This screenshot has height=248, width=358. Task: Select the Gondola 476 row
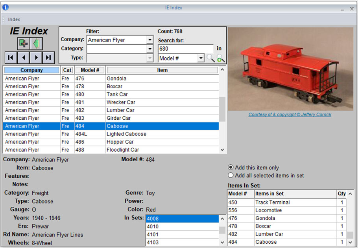(x=111, y=78)
